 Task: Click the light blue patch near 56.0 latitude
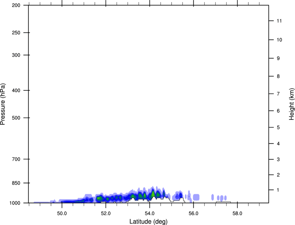point(196,197)
